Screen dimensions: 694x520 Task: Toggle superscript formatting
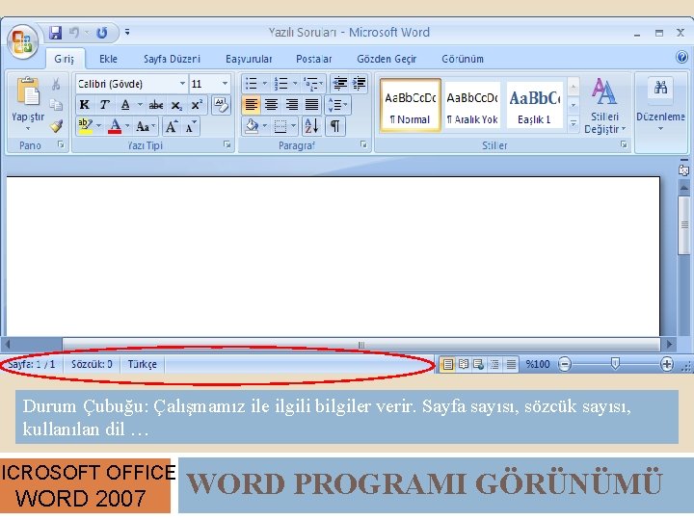pos(197,105)
